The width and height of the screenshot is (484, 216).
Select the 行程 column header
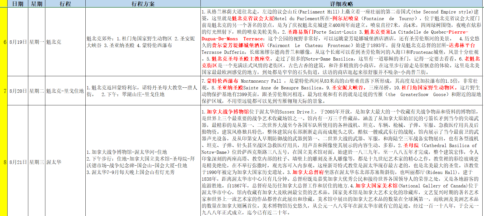(65, 4)
